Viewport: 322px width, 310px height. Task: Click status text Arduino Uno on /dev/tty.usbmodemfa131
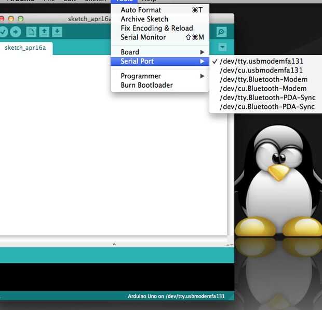(176, 297)
